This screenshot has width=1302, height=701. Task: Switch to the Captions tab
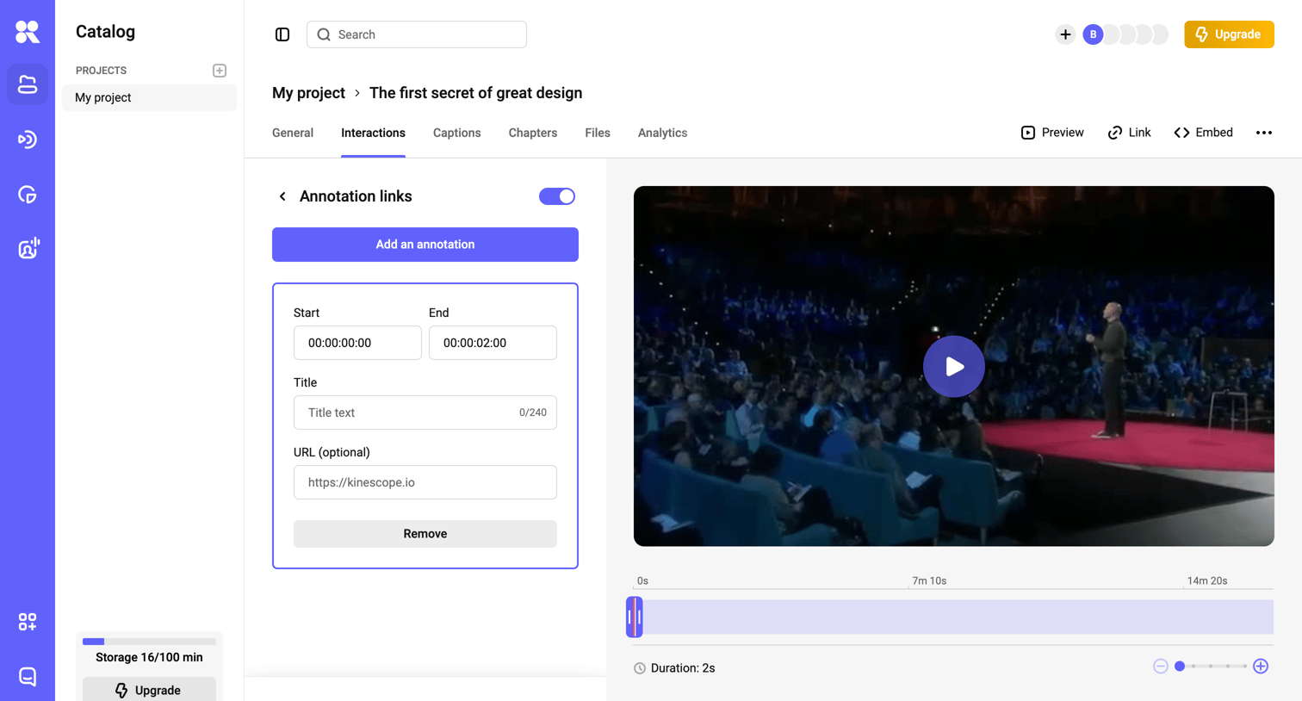pos(456,133)
